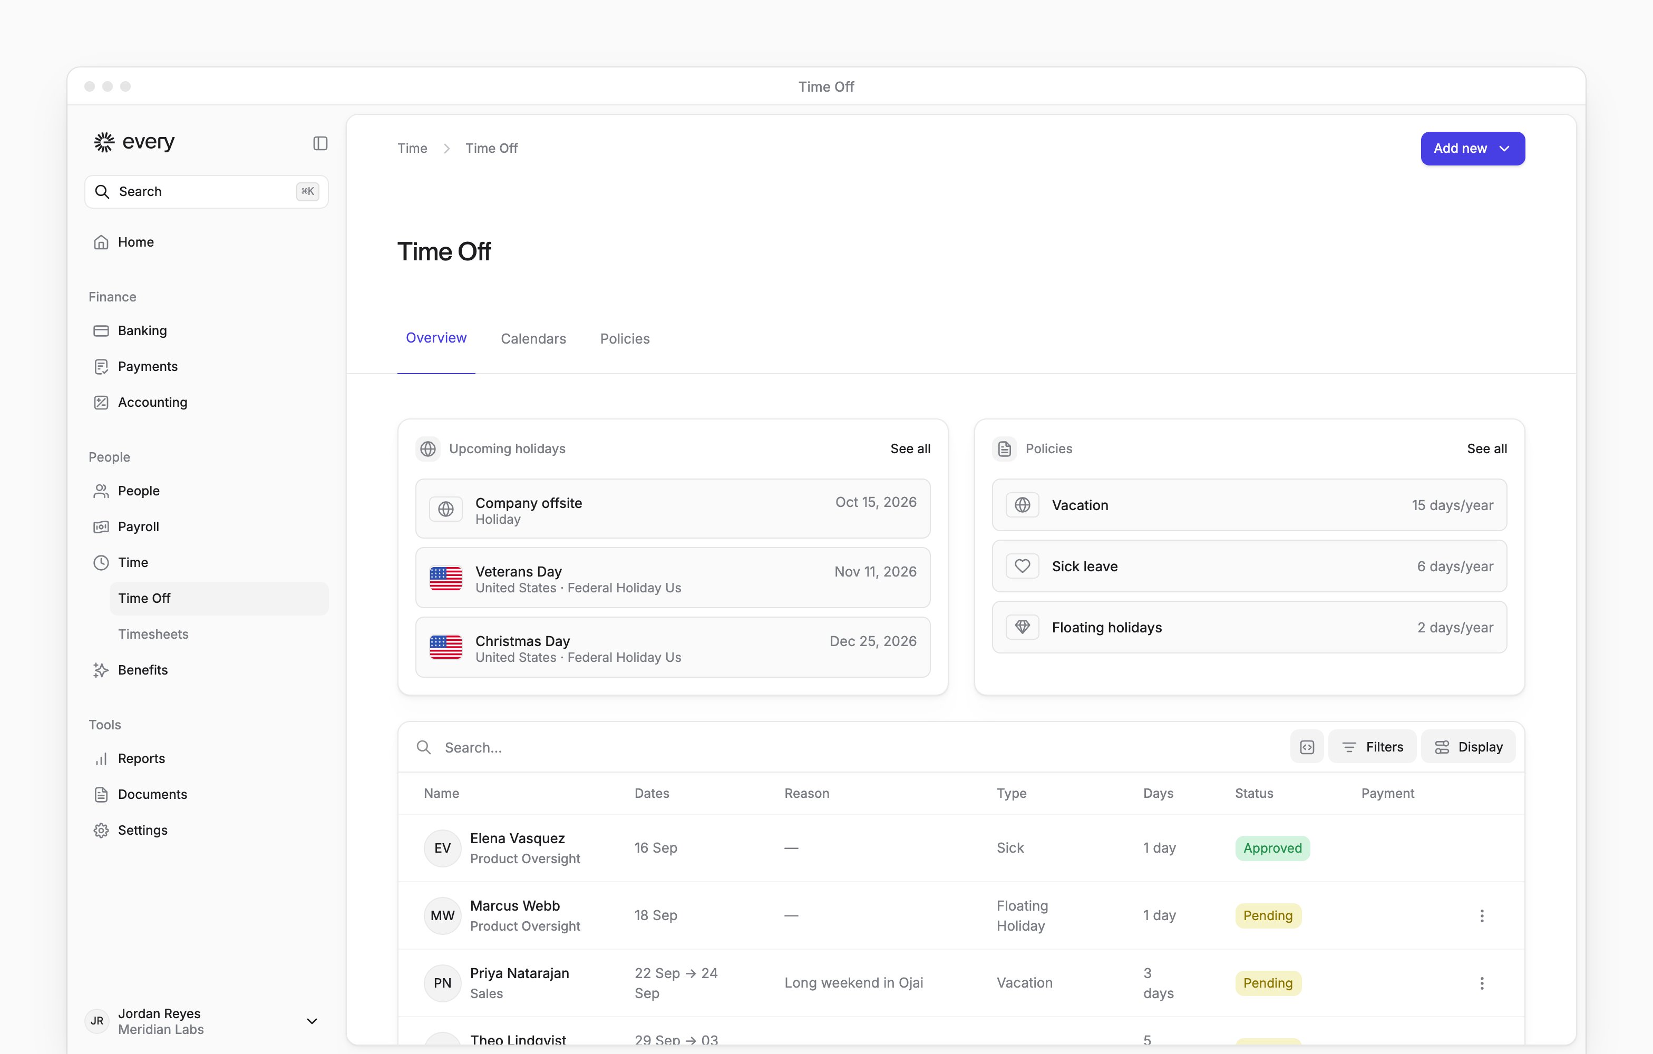Open the Company offsite holiday card
This screenshot has height=1054, width=1653.
click(x=673, y=509)
